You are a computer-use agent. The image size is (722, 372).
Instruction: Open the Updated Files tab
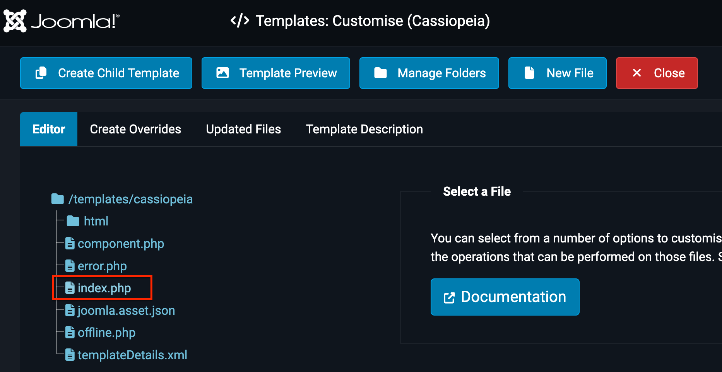click(x=243, y=129)
